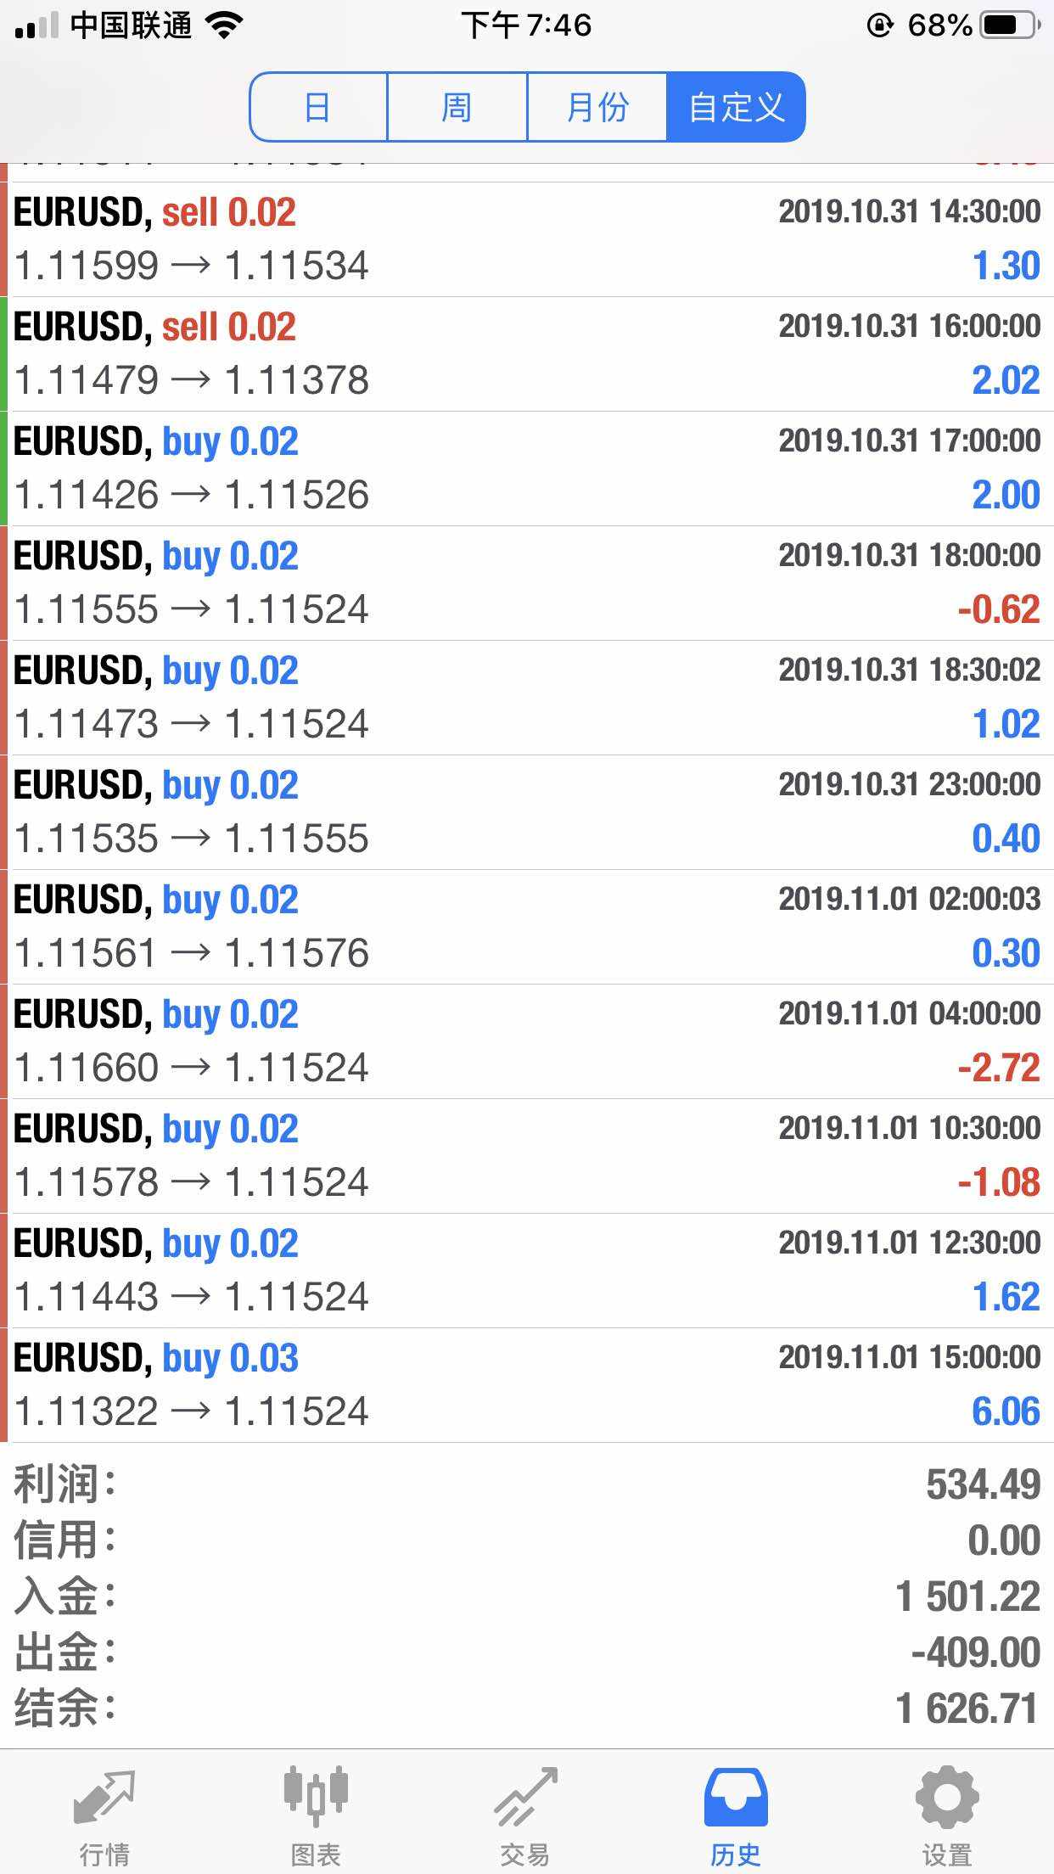The image size is (1054, 1874).
Task: Open the EURUSD buy trade losing -0.62
Action: point(526,583)
